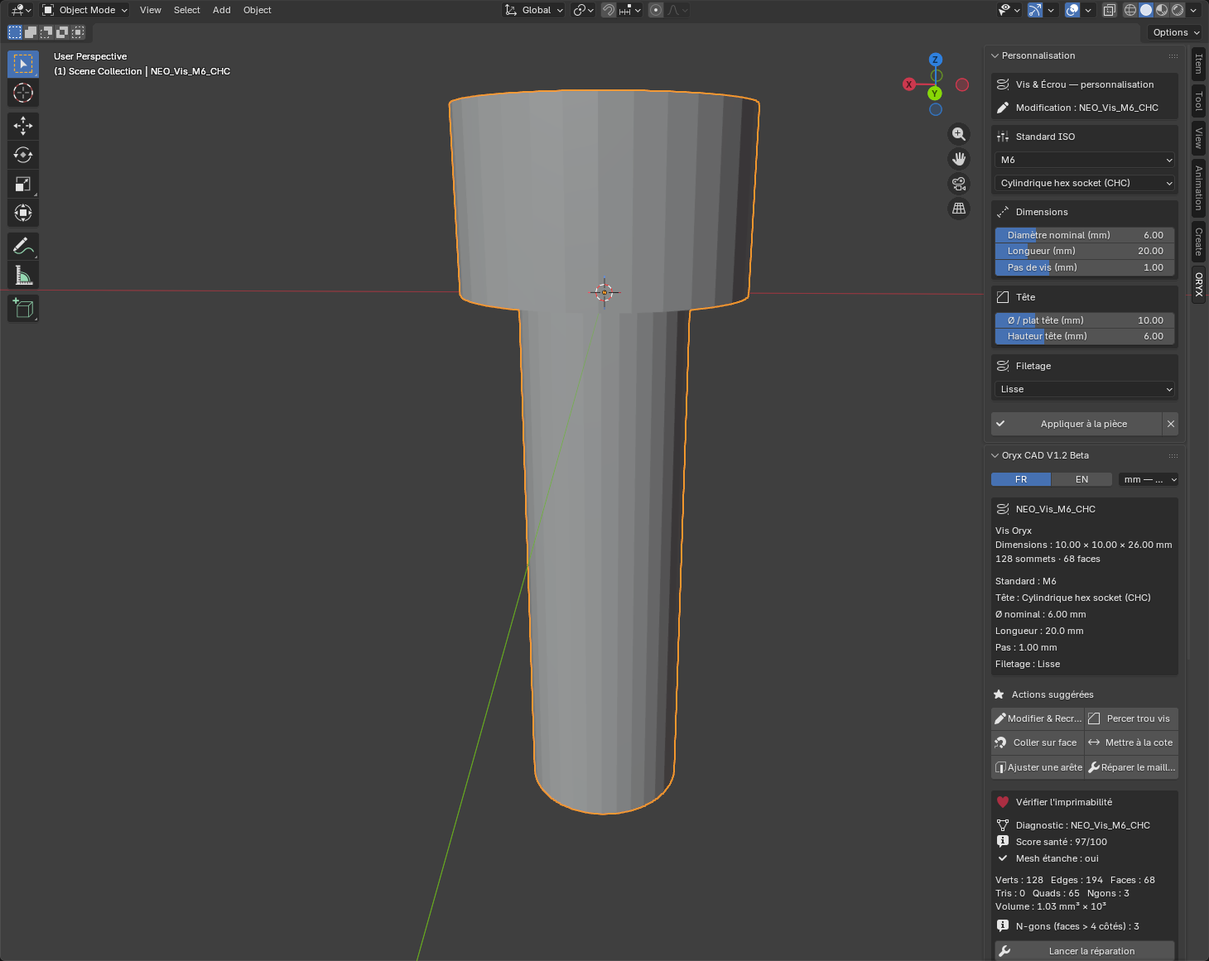This screenshot has height=961, width=1209.
Task: Select the 3D Cursor tool
Action: pos(23,93)
